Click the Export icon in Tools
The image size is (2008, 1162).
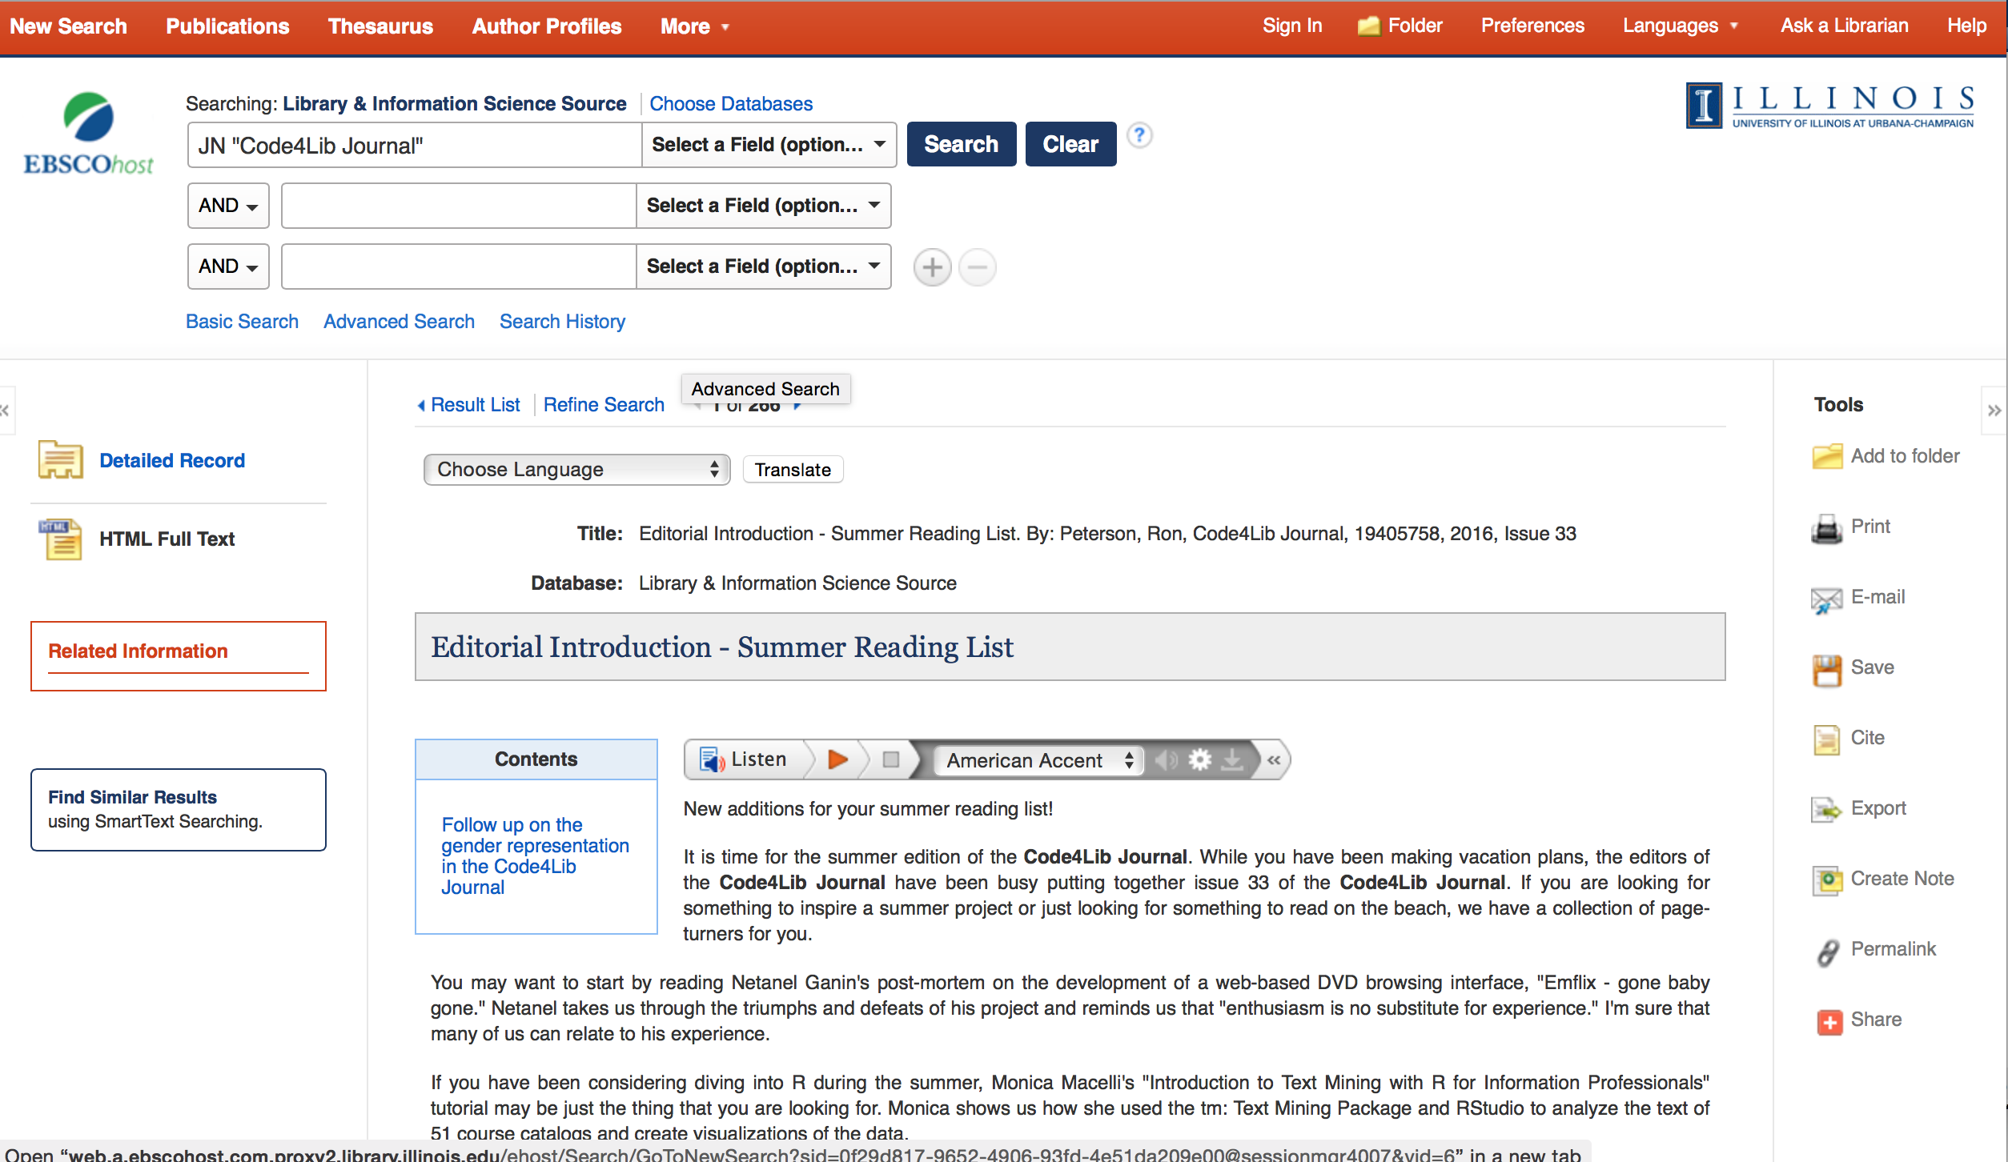1827,810
